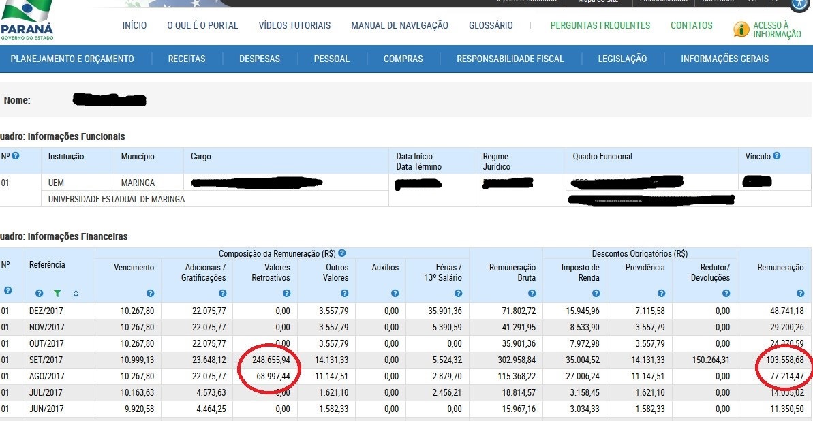The image size is (813, 421).
Task: Click help icon under Adicionais / Gratificações
Action: 222,294
